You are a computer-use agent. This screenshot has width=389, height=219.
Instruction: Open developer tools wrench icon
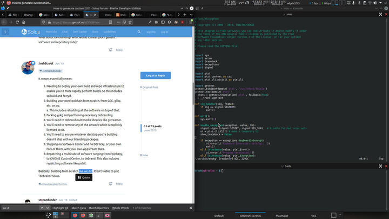[x=150, y=22]
